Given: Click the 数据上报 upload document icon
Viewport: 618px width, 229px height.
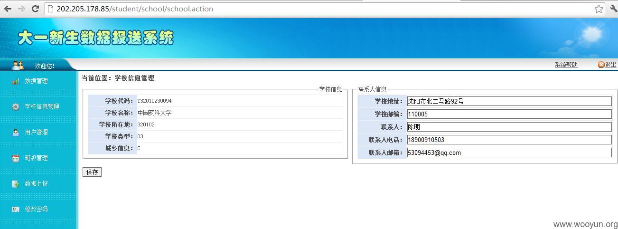Looking at the screenshot, I should (x=16, y=184).
